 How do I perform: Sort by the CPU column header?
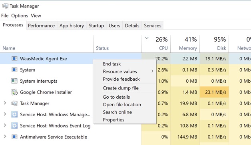click(163, 48)
